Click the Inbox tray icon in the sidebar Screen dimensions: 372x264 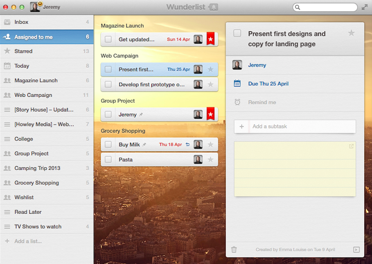pyautogui.click(x=7, y=22)
